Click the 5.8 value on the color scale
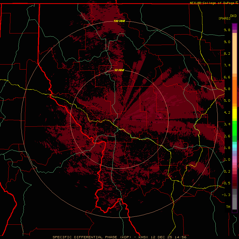The width and height of the screenshot is (239, 239). point(227,89)
